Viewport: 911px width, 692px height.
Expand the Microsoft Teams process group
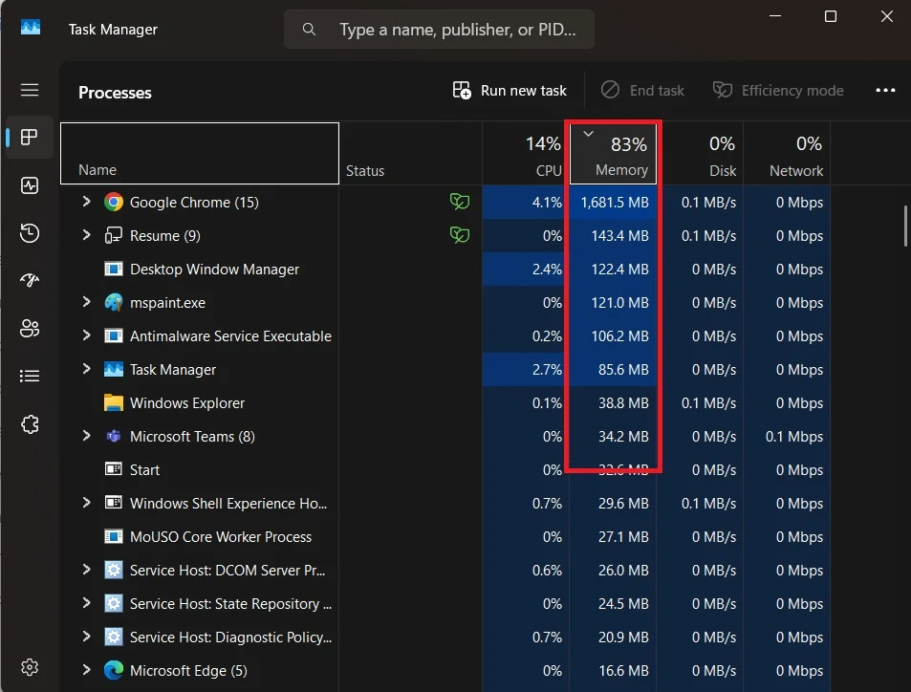(x=86, y=436)
